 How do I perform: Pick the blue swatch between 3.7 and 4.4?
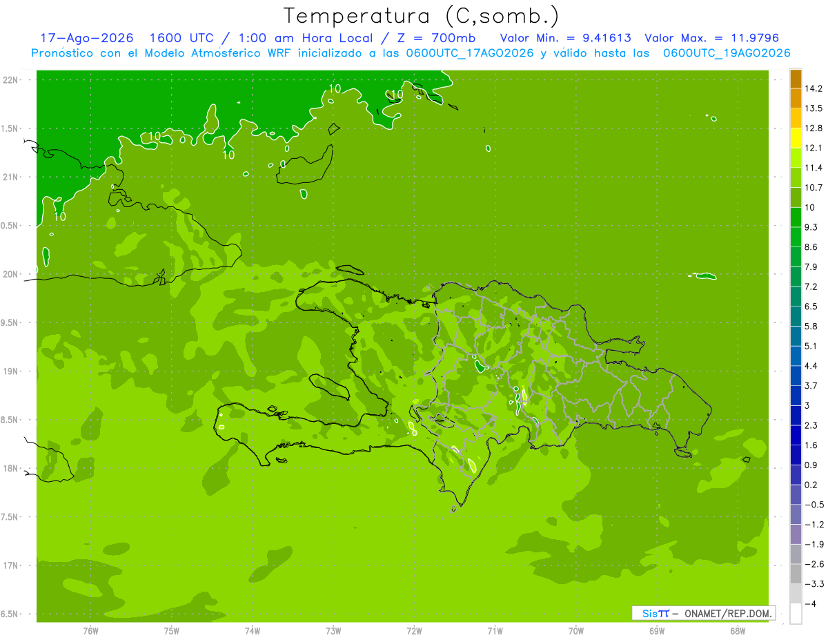(796, 376)
